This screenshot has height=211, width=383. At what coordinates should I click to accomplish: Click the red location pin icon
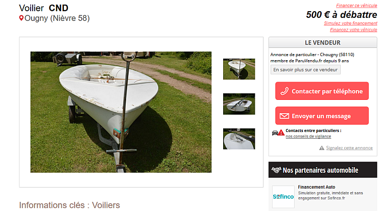21,18
